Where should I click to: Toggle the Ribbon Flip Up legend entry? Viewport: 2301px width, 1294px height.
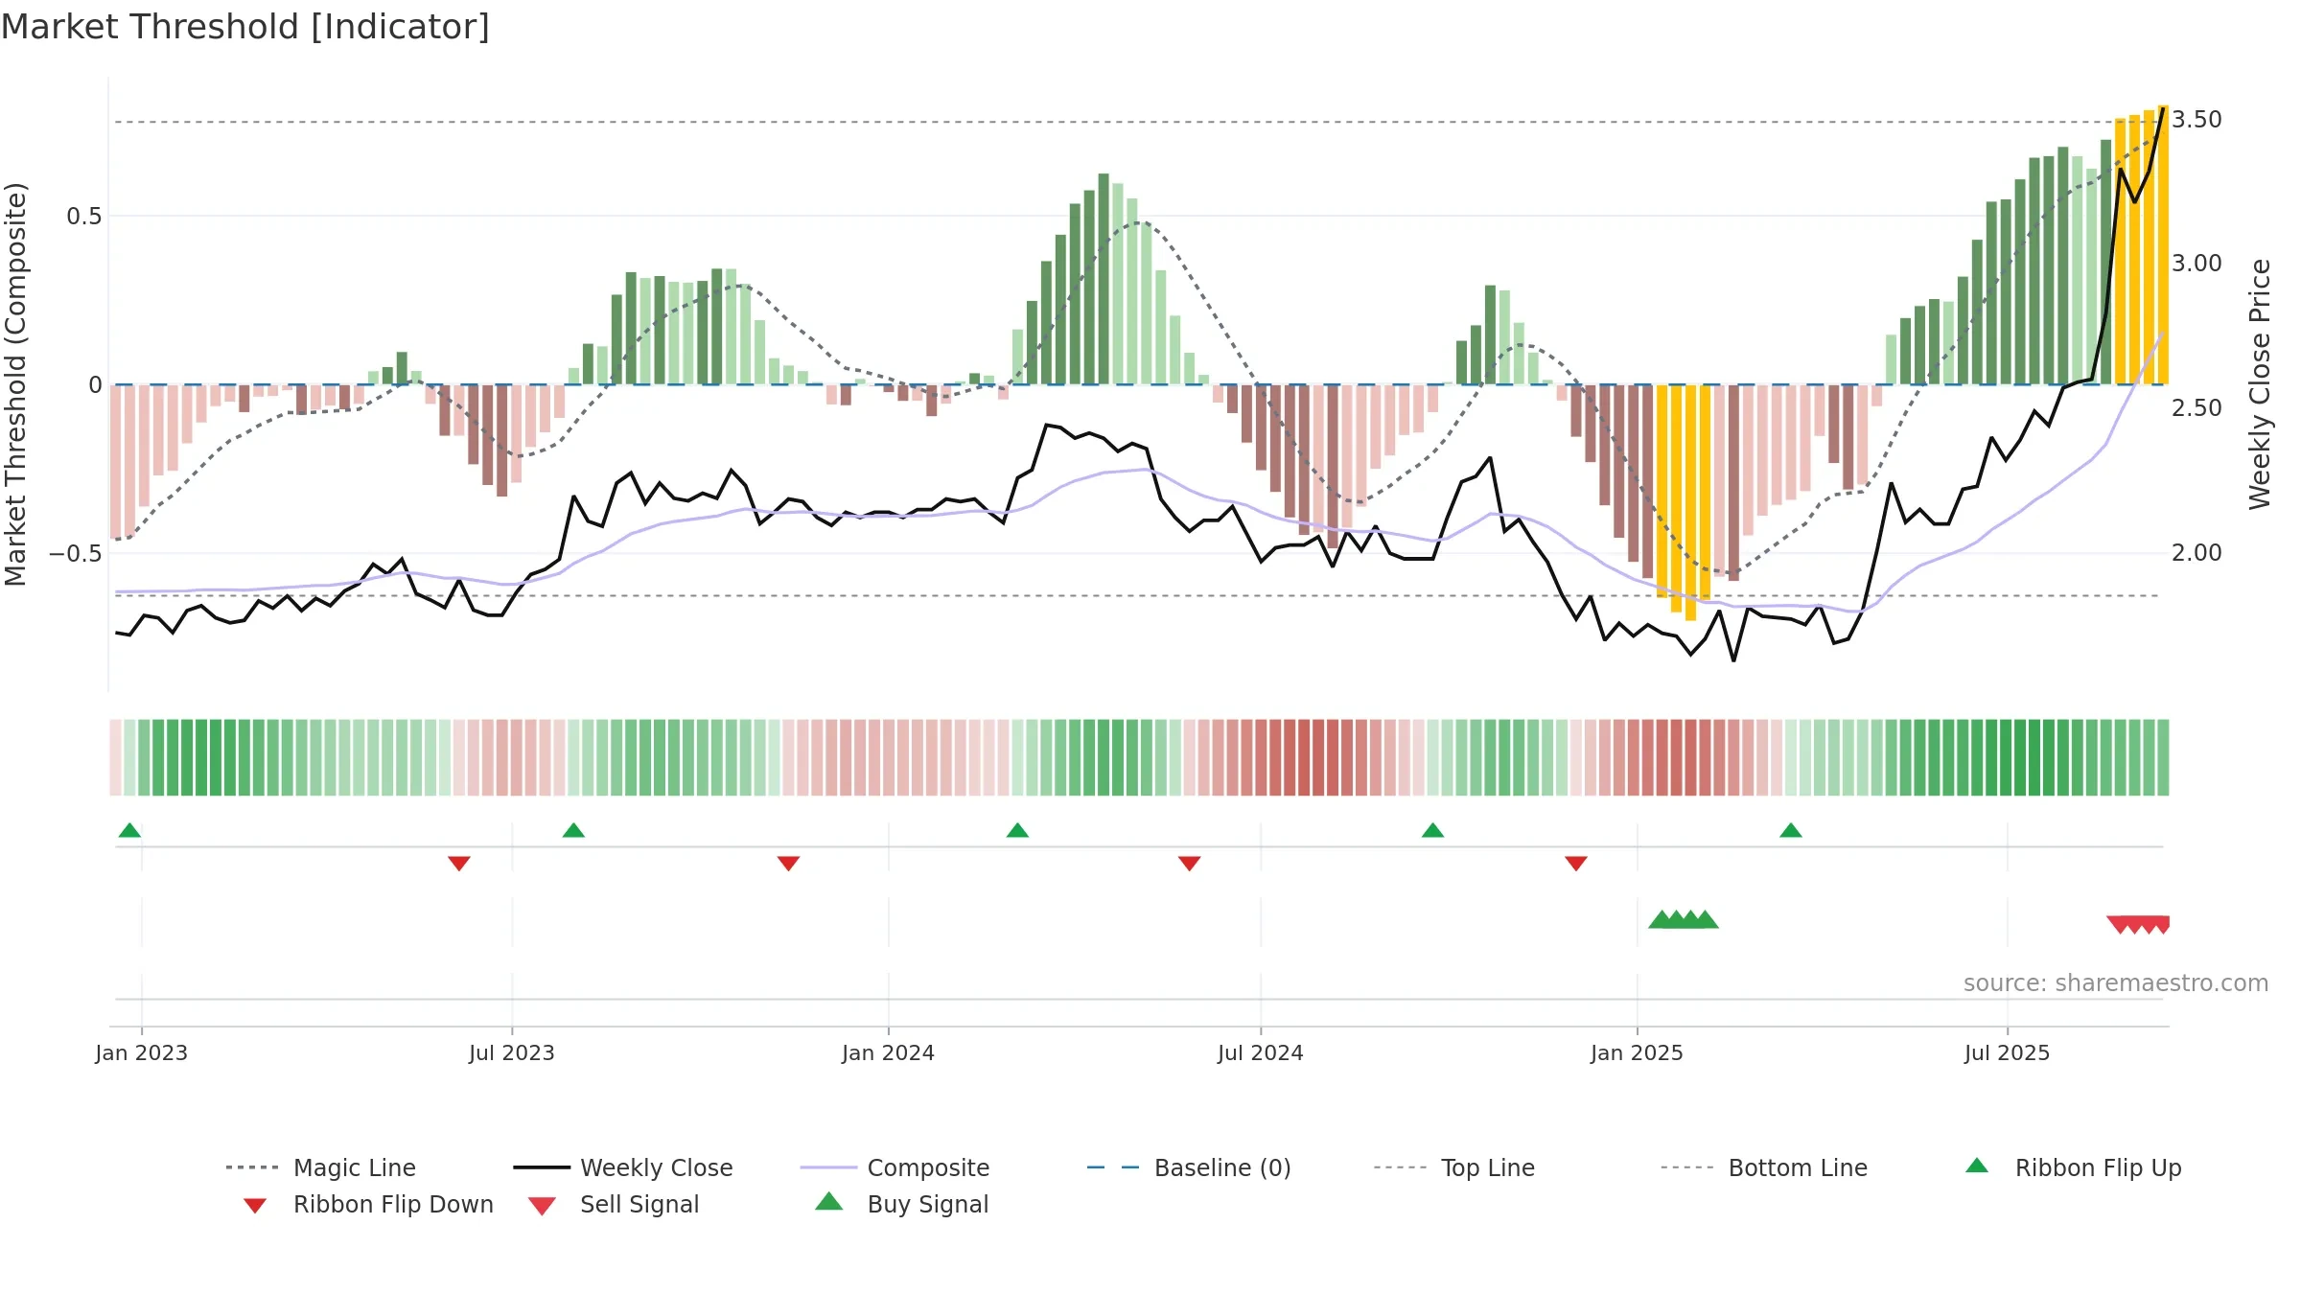[x=2073, y=1167]
